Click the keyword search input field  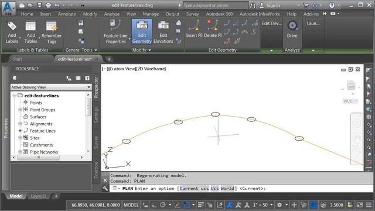click(216, 5)
